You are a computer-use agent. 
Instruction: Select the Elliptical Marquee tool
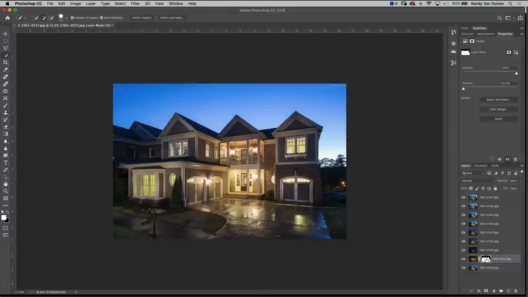[x=5, y=41]
